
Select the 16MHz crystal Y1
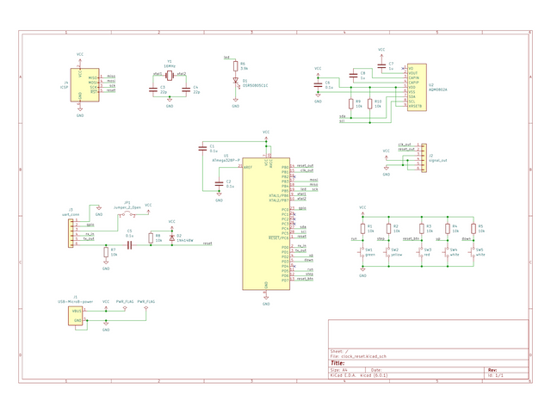point(170,76)
